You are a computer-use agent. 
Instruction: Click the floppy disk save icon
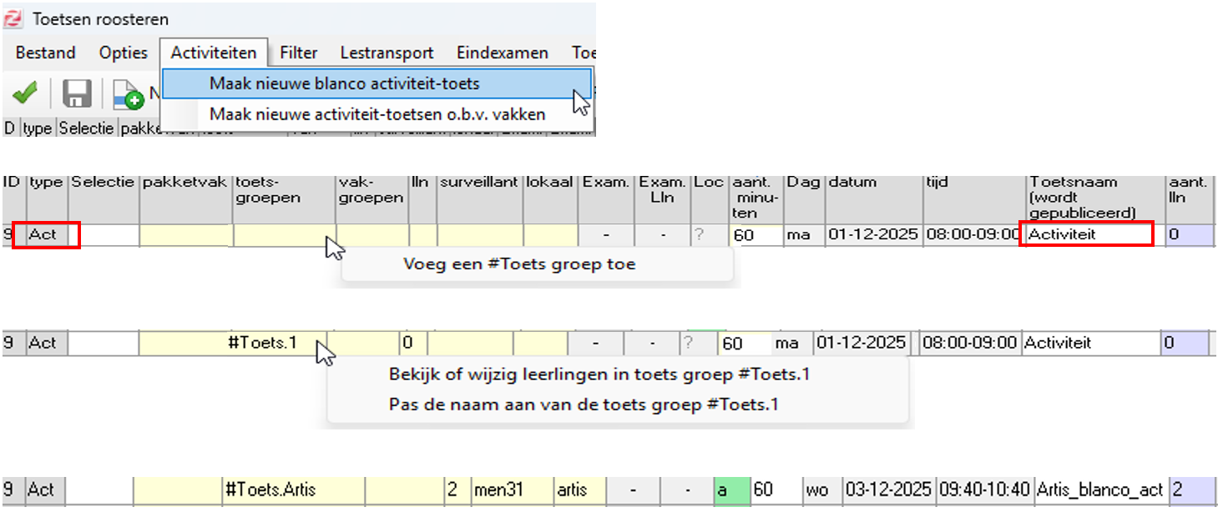point(77,93)
